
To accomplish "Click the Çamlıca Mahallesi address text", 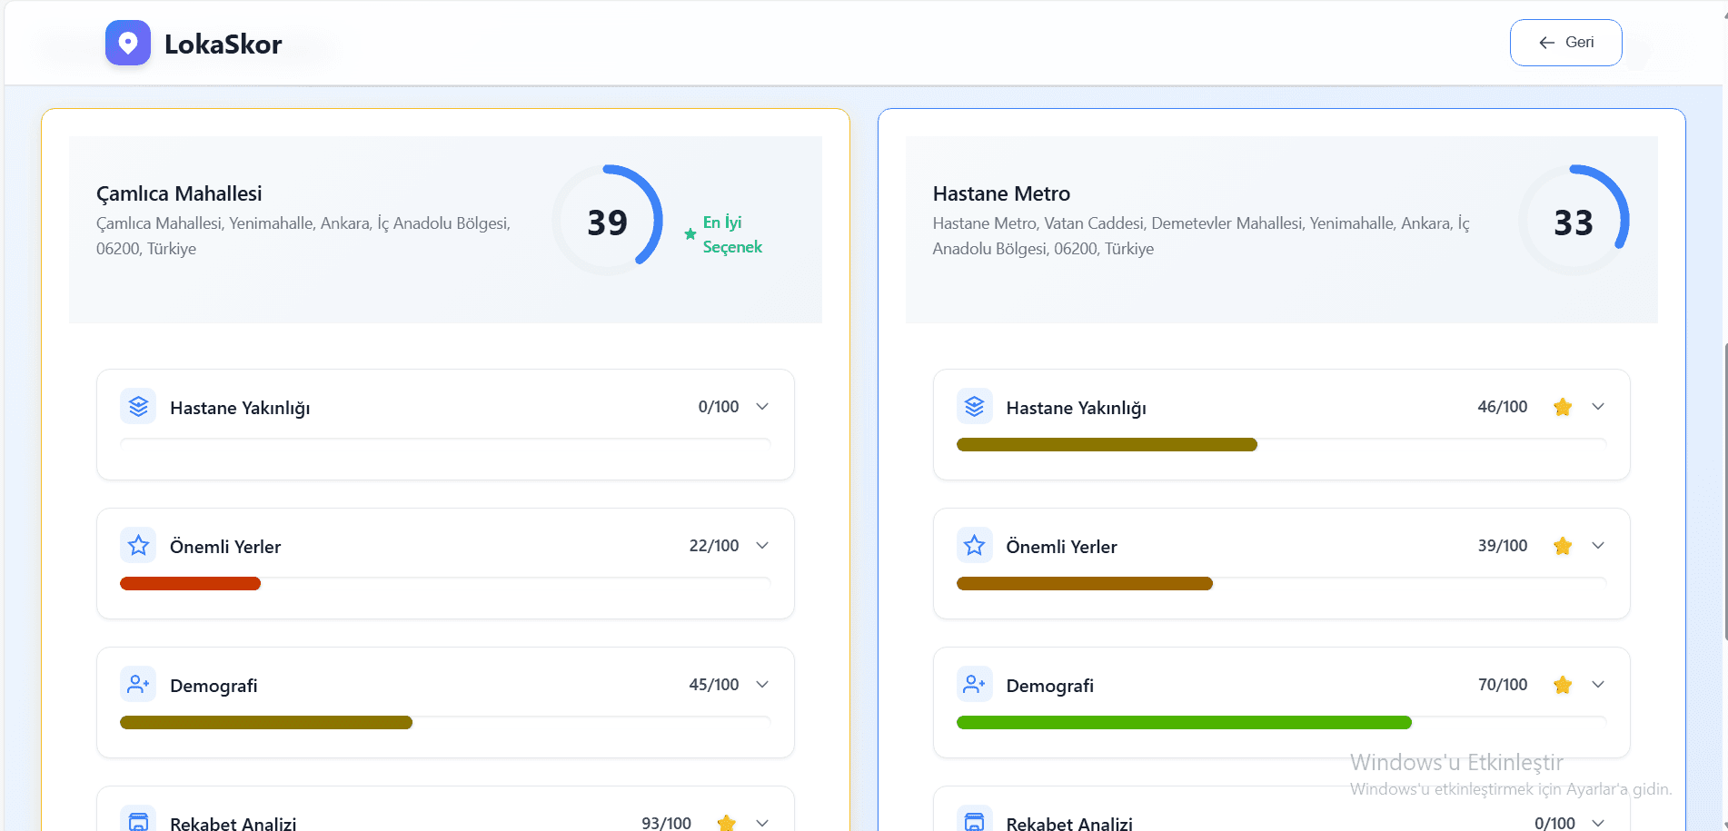I will [x=303, y=236].
